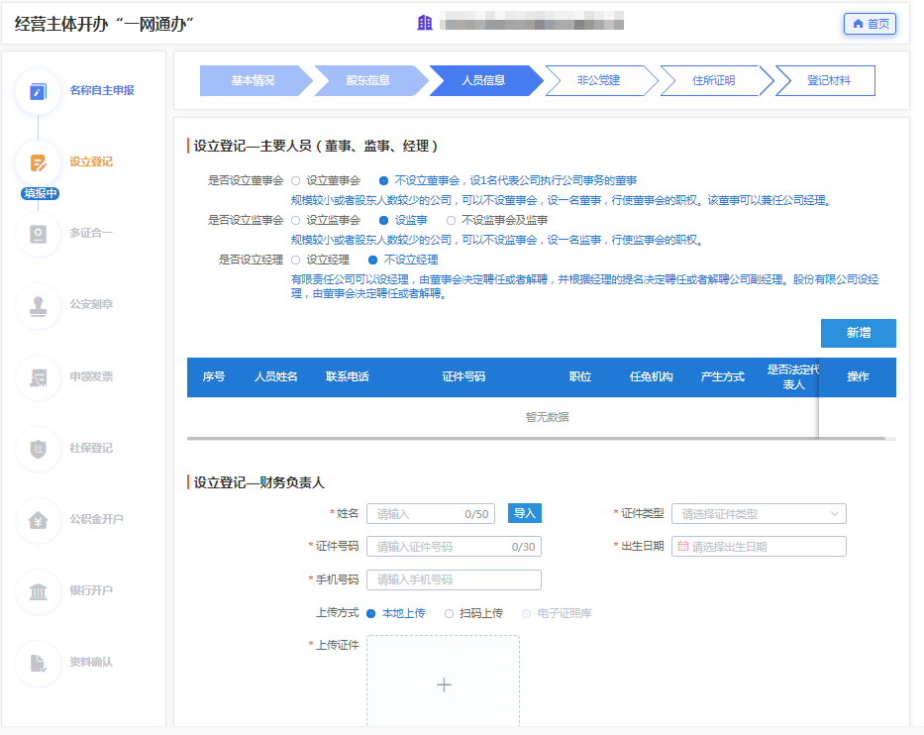Click the purple building icon in header
Screen dimensions: 924x735
point(425,23)
